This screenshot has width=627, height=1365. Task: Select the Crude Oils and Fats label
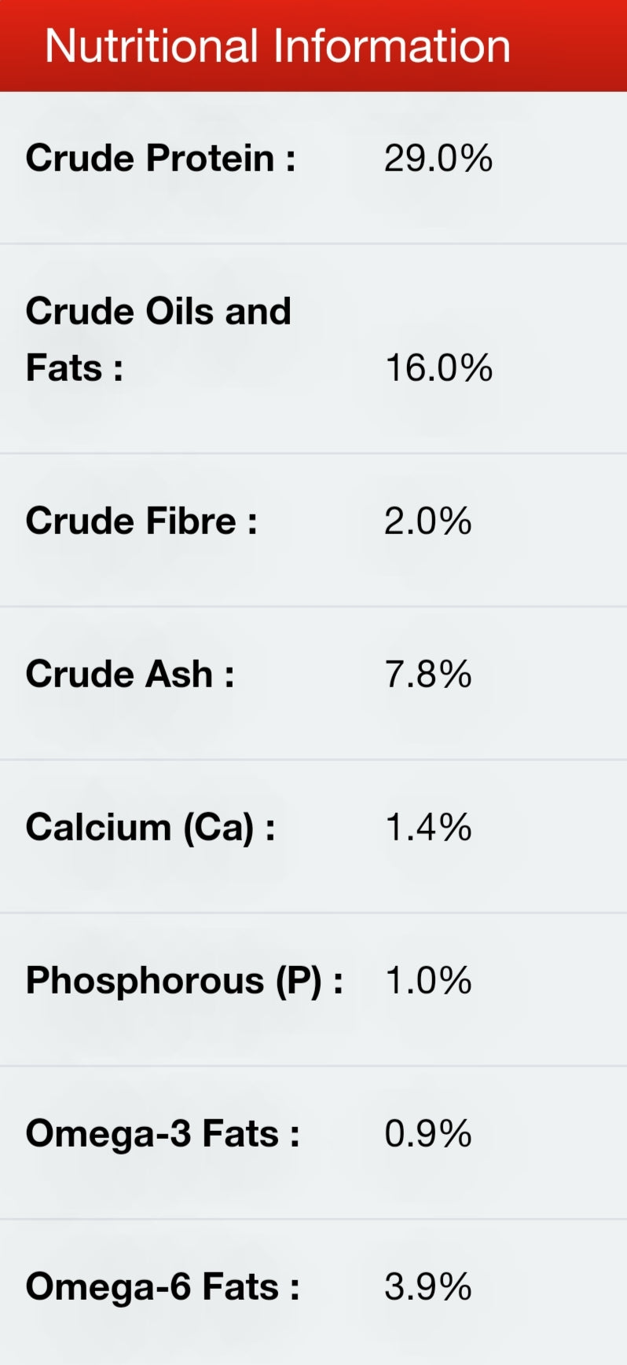pyautogui.click(x=158, y=339)
